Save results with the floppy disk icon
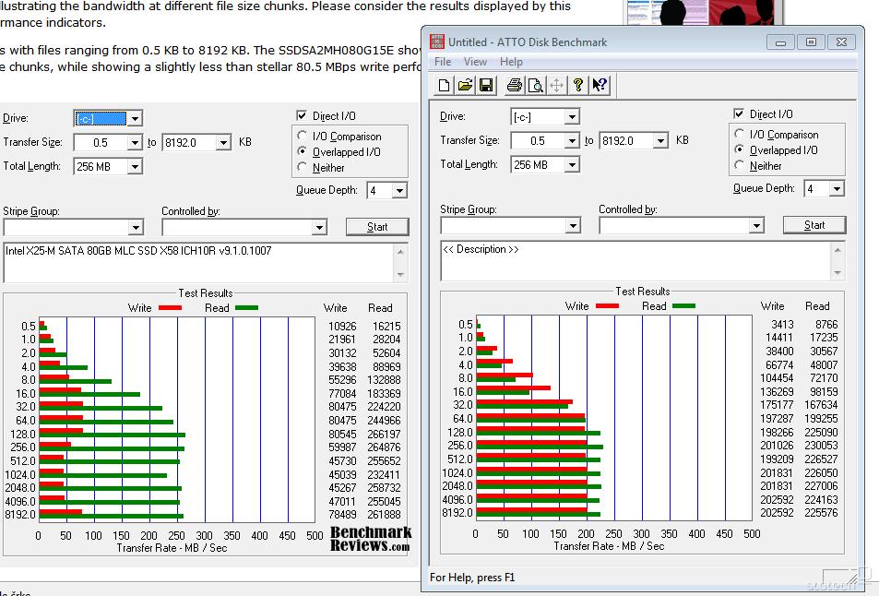The height and width of the screenshot is (596, 879). point(486,85)
